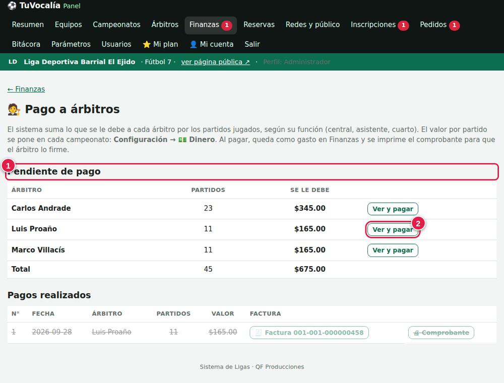Click the Pedidos red notification badge
The height and width of the screenshot is (383, 504).
point(454,25)
